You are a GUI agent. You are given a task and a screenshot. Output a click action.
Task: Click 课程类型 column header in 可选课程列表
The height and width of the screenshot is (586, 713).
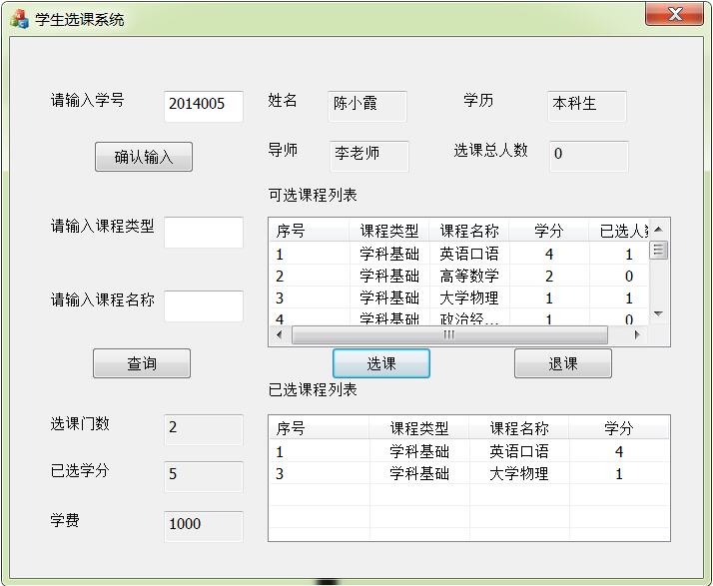389,231
